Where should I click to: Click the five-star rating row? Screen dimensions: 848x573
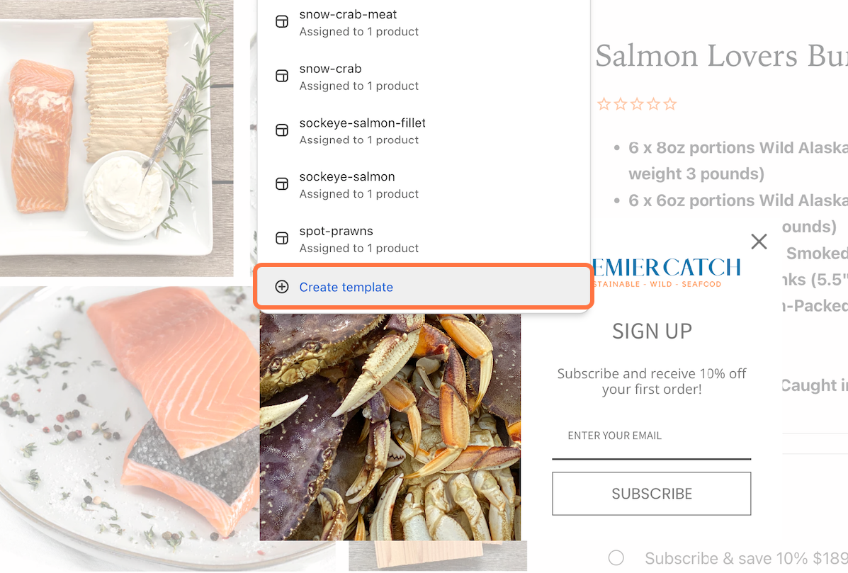(x=637, y=104)
